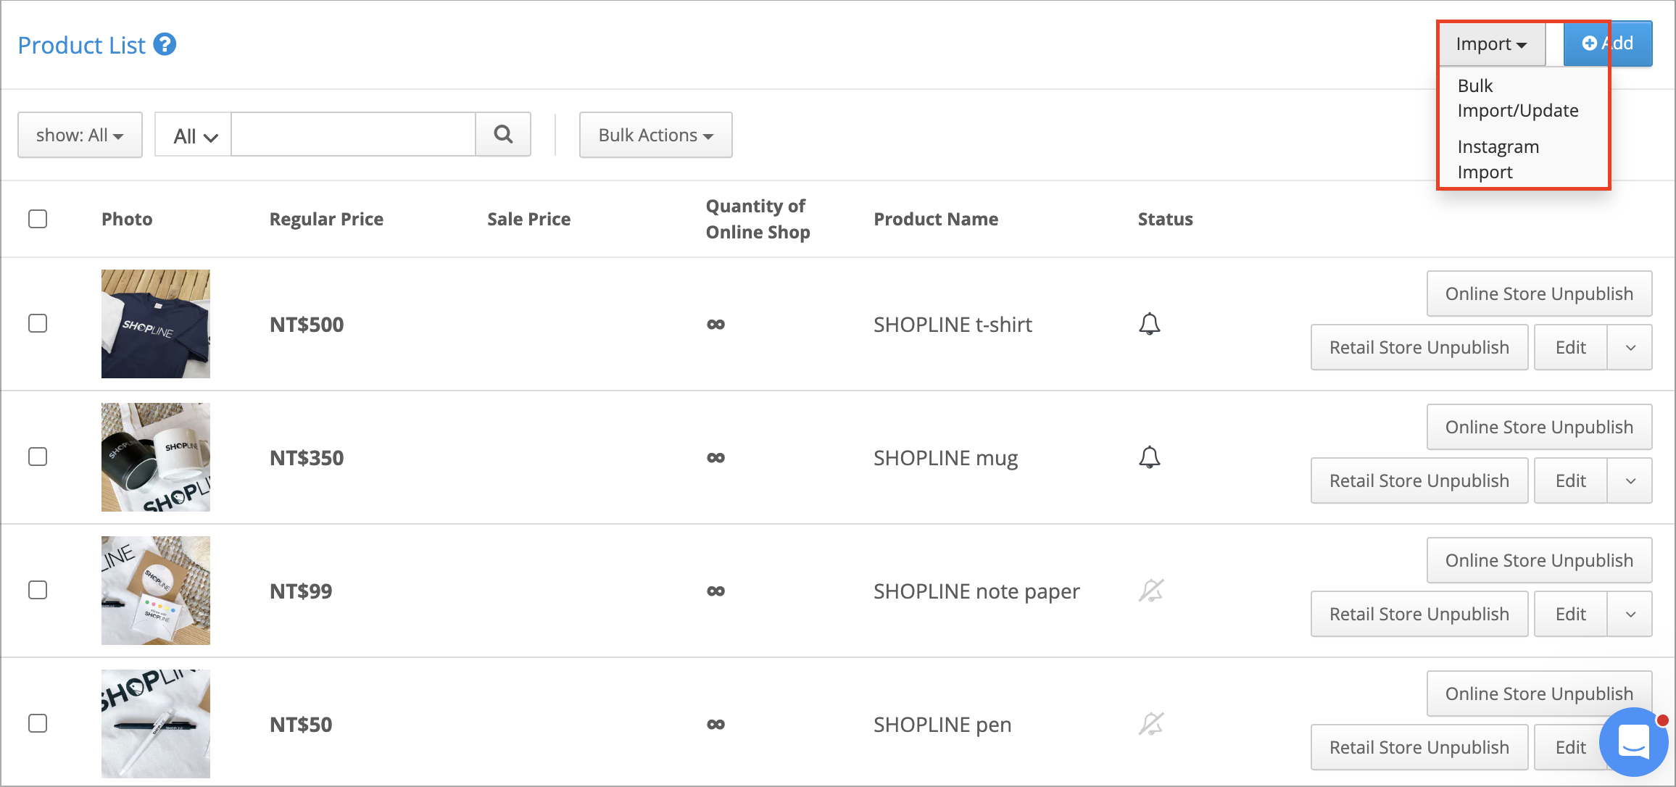
Task: Open the SHOPLINE note paper product photo
Action: (x=156, y=591)
